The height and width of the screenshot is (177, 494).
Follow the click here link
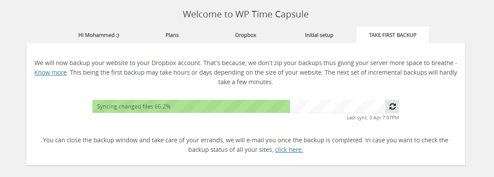289,150
